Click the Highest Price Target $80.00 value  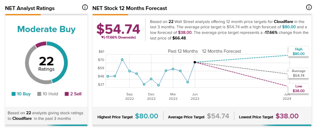pos(147,116)
